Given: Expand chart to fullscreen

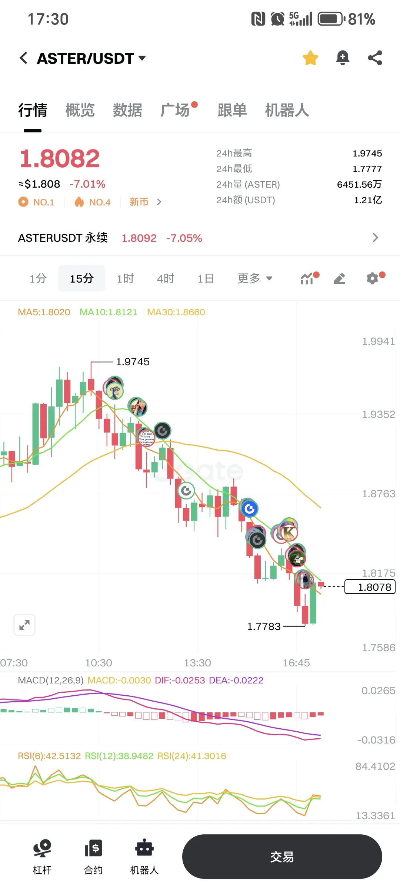Looking at the screenshot, I should point(24,625).
